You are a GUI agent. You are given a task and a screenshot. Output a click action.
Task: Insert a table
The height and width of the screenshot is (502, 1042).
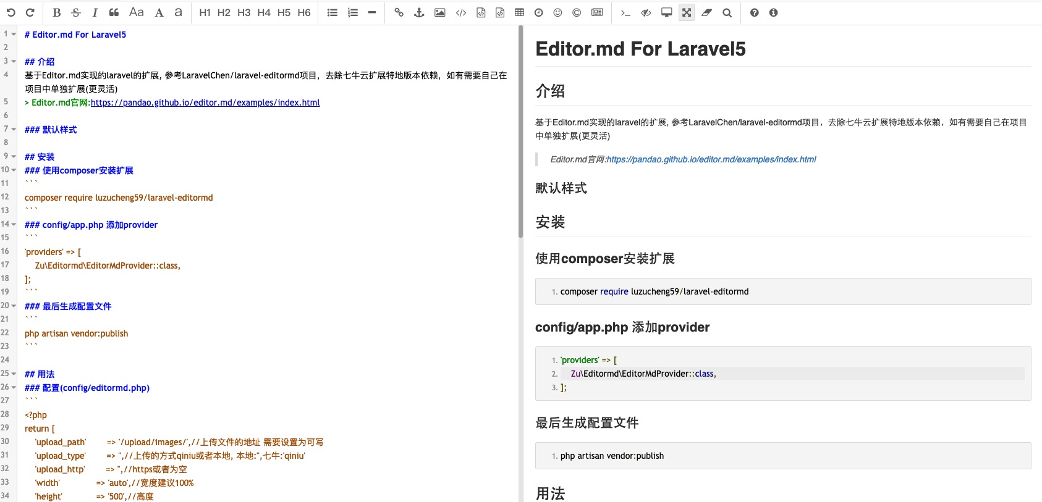pyautogui.click(x=519, y=12)
